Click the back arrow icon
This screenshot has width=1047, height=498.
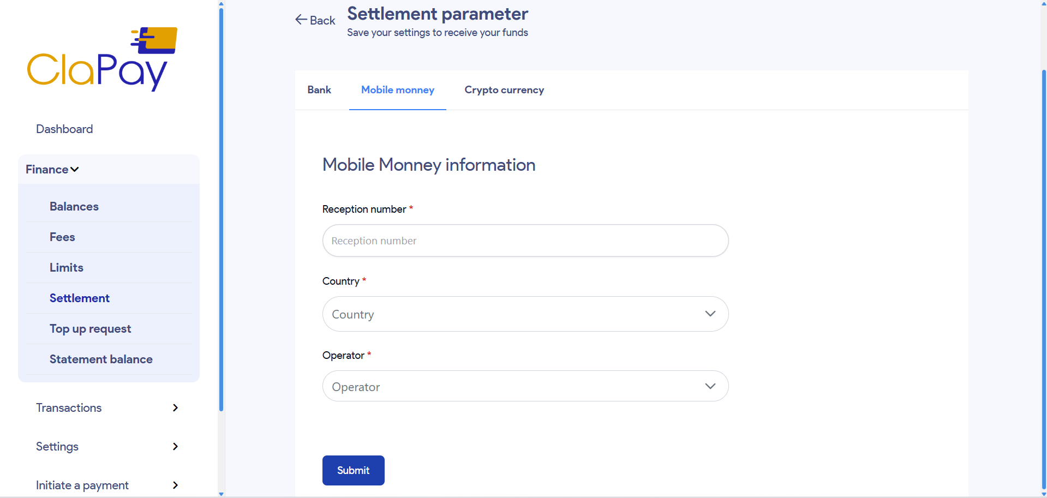coord(301,20)
